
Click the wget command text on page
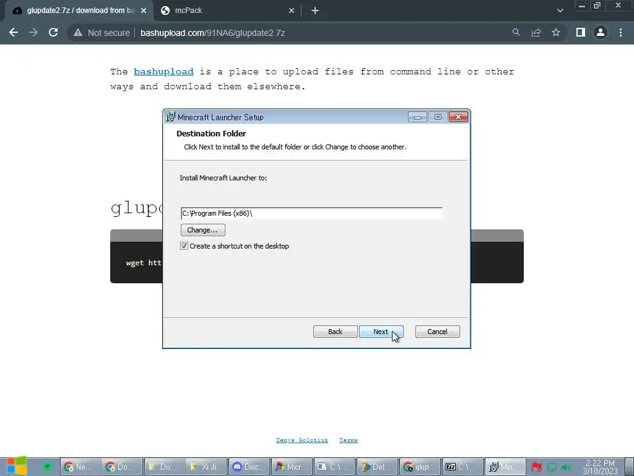coord(144,263)
